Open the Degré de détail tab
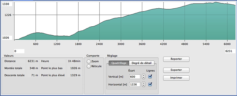This screenshot has width=237, height=96. 142,63
